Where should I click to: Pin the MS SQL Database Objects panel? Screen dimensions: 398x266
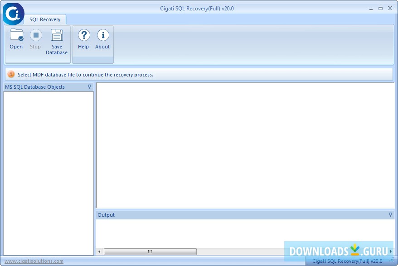click(x=89, y=87)
